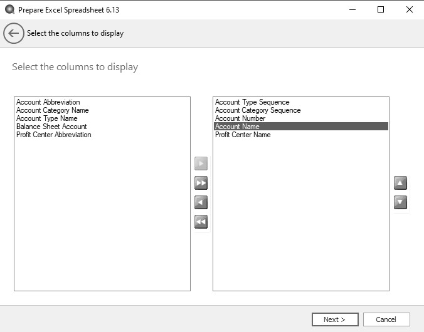Select Account Category Name column

pyautogui.click(x=53, y=110)
